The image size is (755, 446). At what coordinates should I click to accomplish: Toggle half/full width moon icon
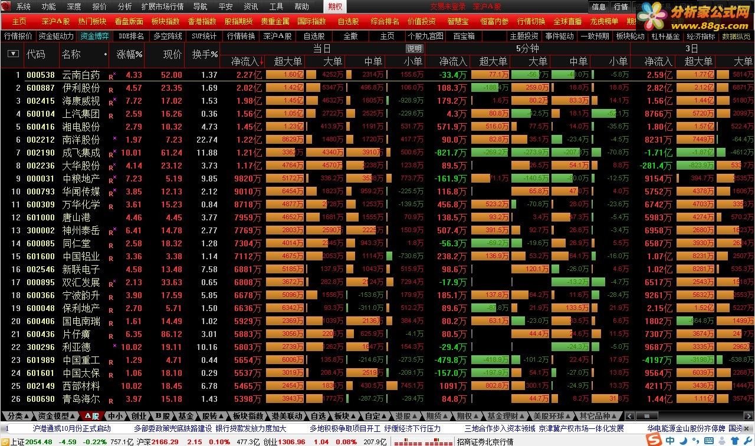(x=682, y=440)
